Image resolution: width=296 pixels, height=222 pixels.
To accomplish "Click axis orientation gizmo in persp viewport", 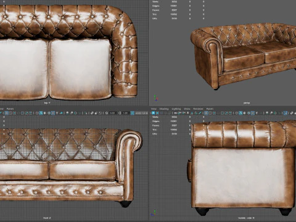I will tap(156, 98).
